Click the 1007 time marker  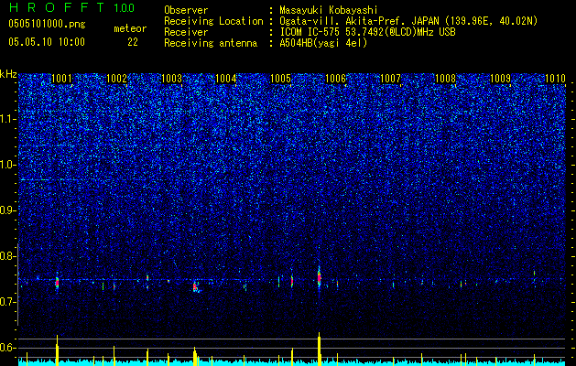(x=390, y=79)
